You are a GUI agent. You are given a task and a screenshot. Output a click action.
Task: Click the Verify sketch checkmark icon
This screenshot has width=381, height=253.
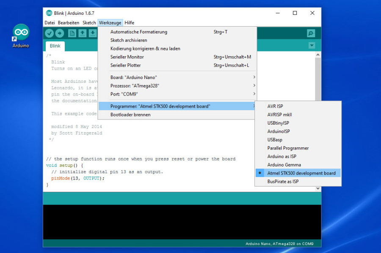click(x=50, y=33)
